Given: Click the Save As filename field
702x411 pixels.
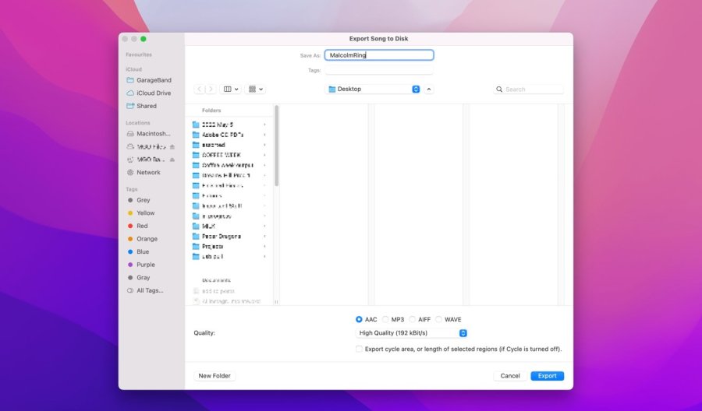Looking at the screenshot, I should 379,55.
